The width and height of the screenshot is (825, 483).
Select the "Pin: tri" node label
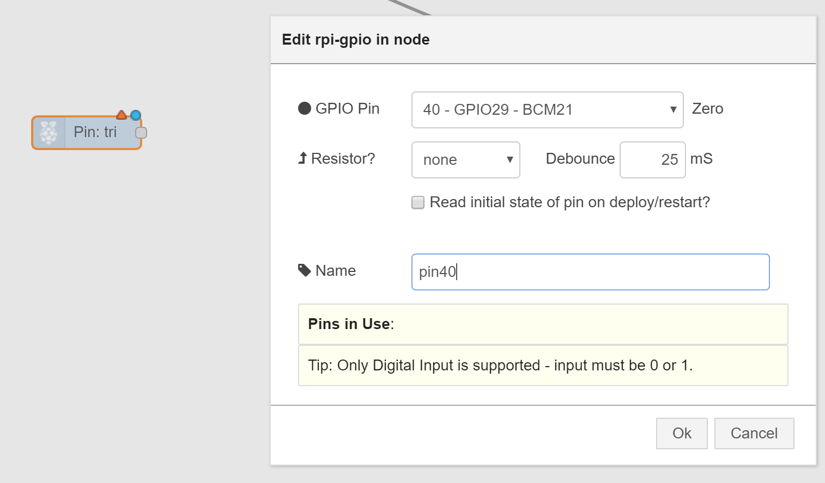[95, 132]
